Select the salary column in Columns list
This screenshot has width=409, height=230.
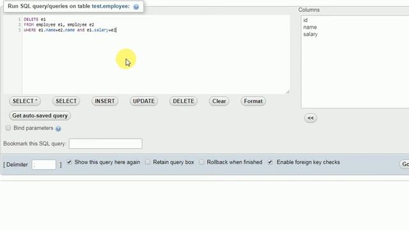(310, 34)
